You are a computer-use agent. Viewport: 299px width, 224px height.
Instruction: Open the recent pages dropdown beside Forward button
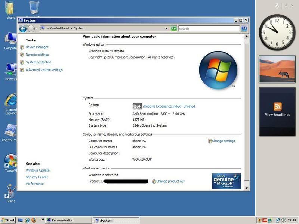click(x=36, y=28)
